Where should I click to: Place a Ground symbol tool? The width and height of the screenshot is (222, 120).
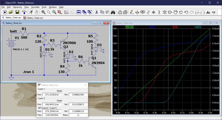pyautogui.click(x=137, y=12)
